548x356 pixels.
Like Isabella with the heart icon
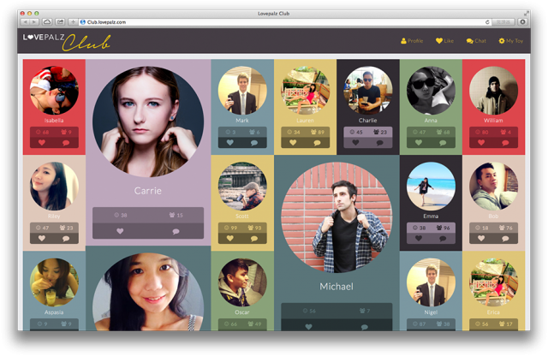coord(41,143)
